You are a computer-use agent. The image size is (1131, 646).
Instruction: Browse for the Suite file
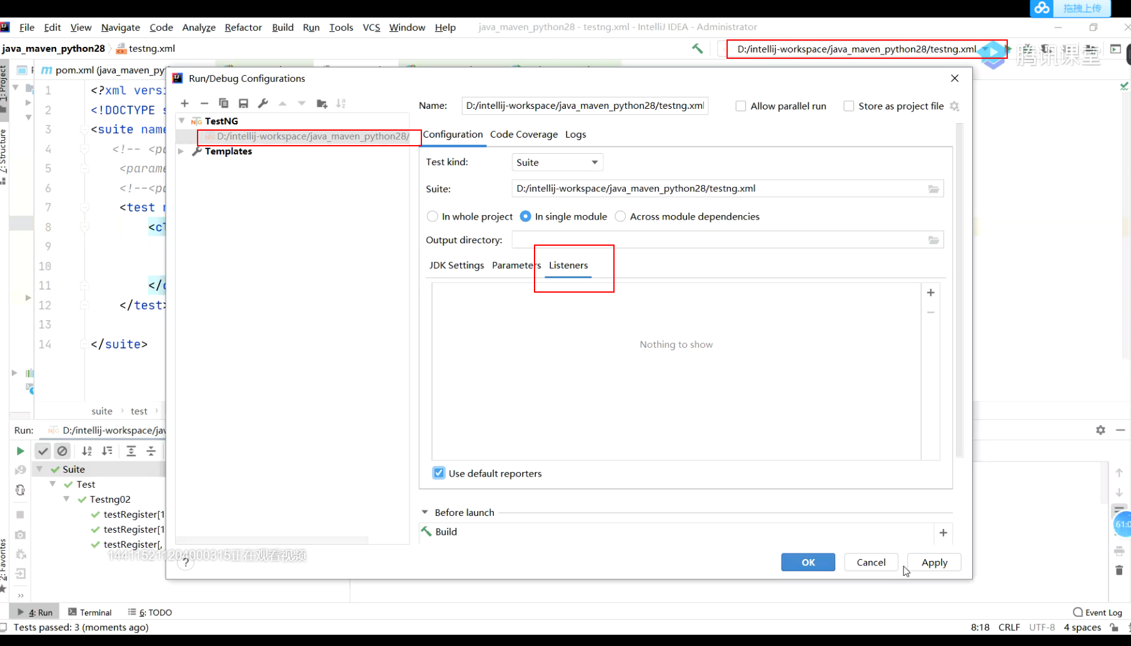point(933,189)
